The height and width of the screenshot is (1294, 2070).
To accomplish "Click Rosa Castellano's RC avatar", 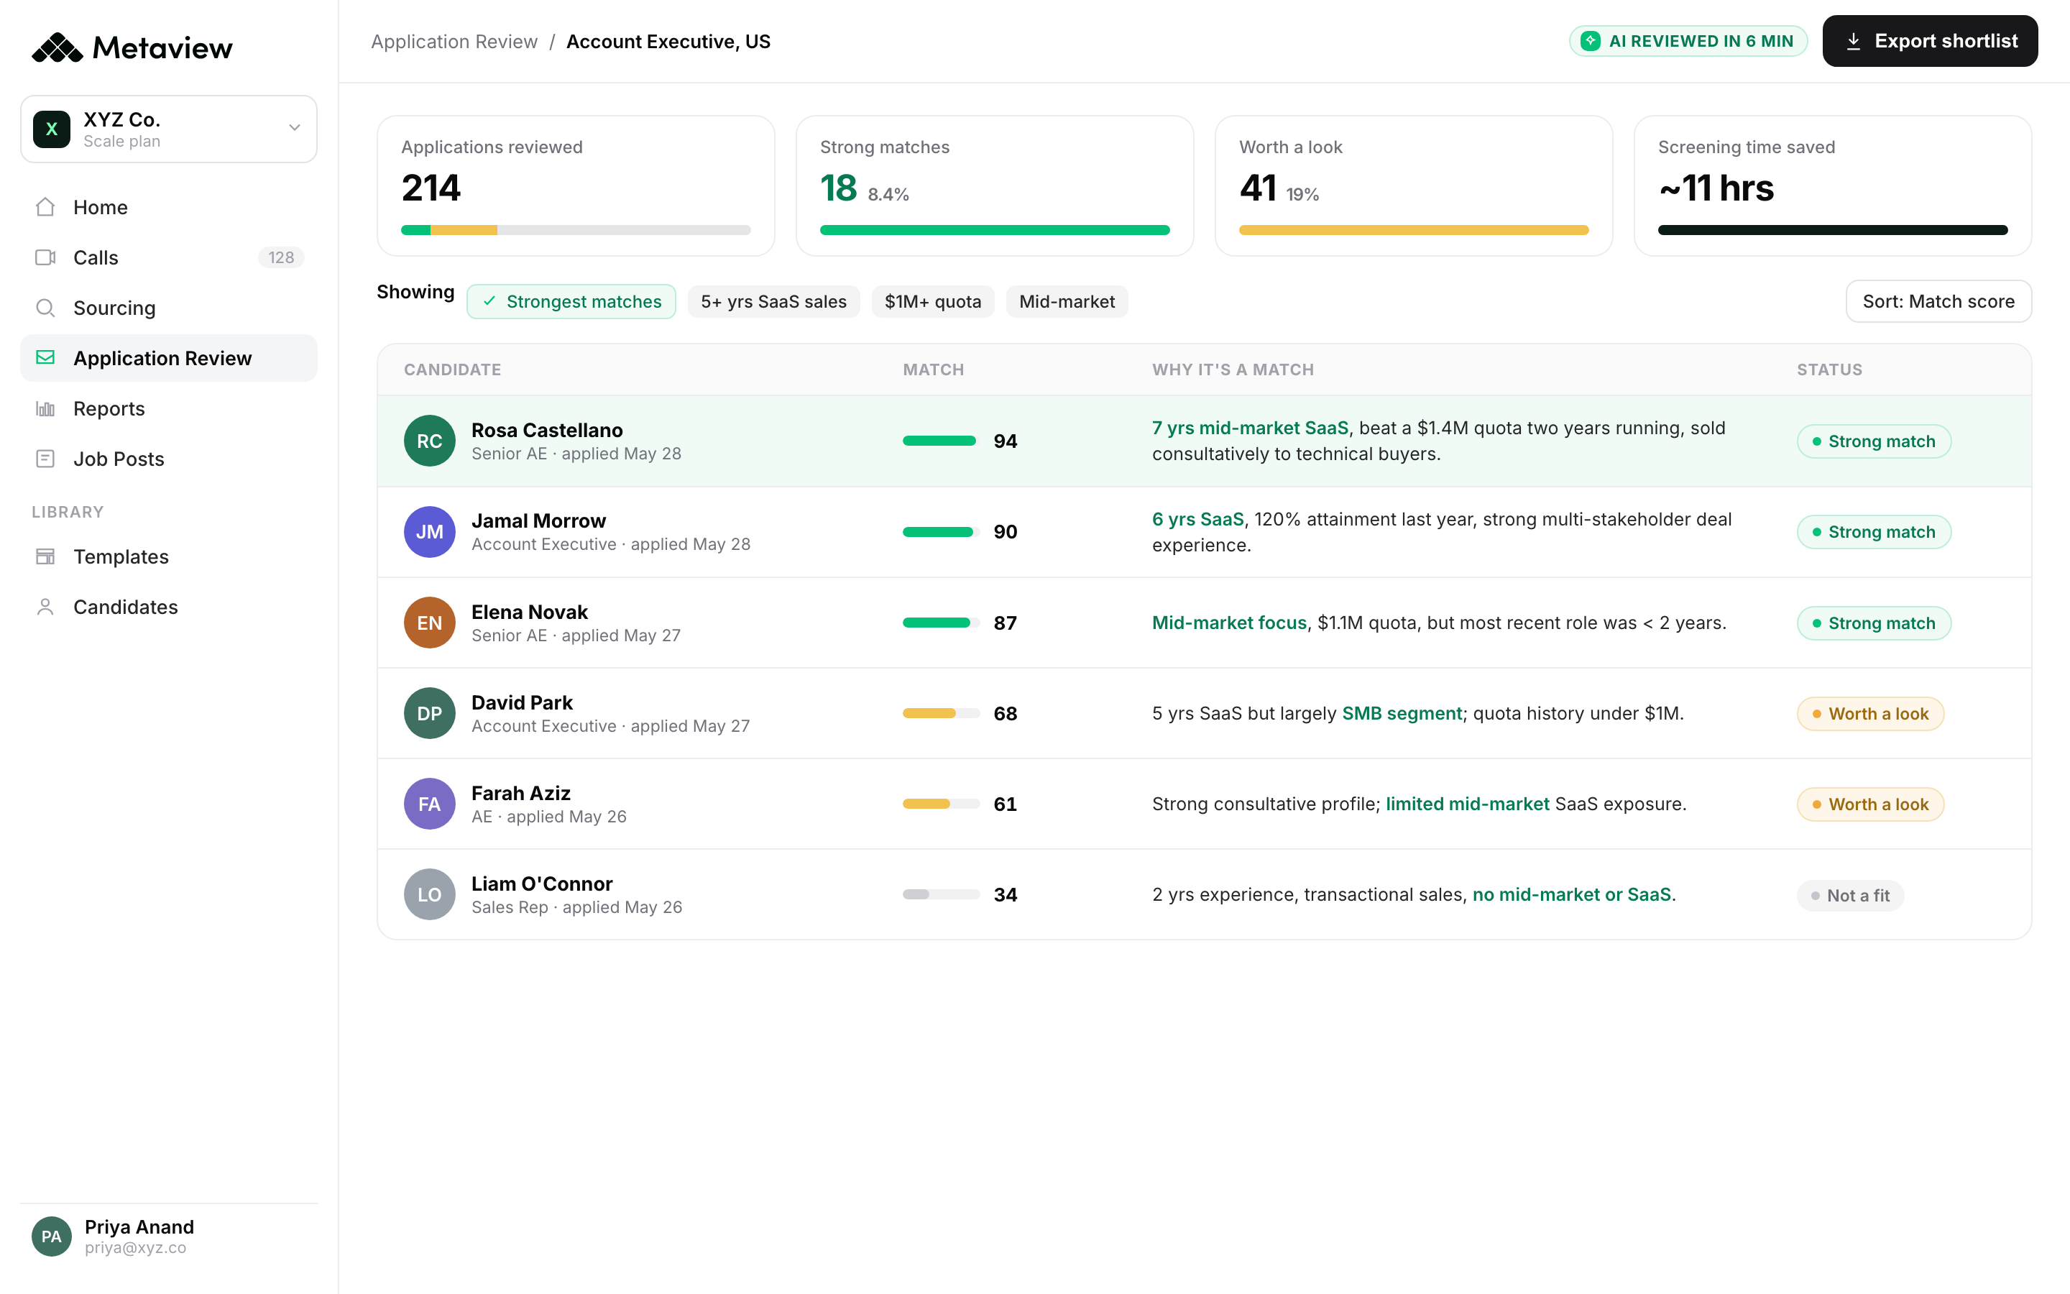I will [429, 441].
